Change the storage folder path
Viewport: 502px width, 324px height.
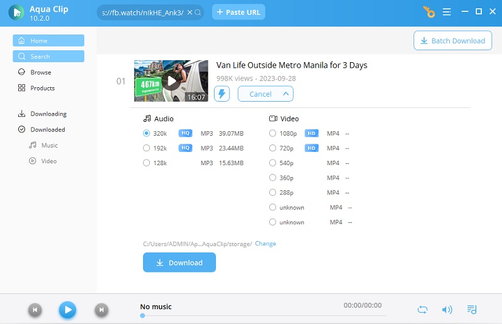tap(265, 244)
